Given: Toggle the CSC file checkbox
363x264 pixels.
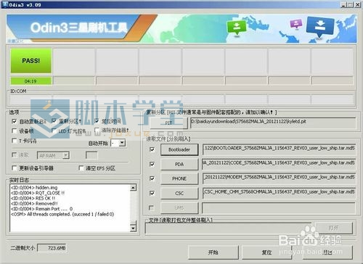Looking at the screenshot, I should (x=152, y=193).
